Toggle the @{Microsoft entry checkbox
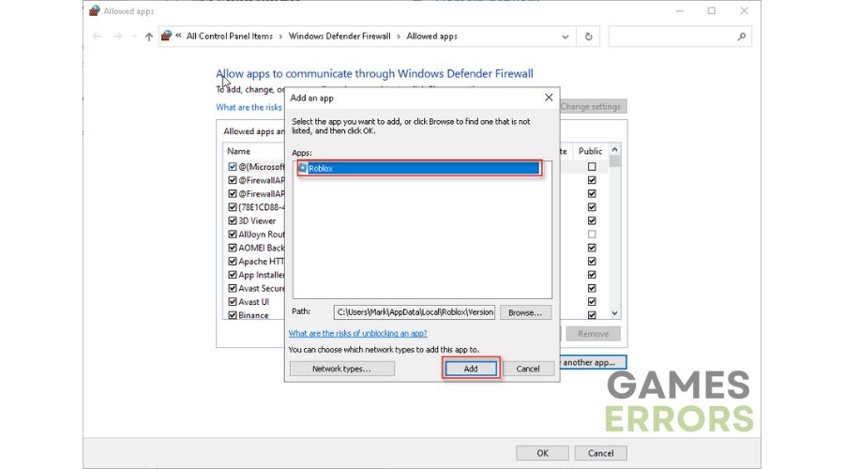844x469 pixels. (233, 167)
